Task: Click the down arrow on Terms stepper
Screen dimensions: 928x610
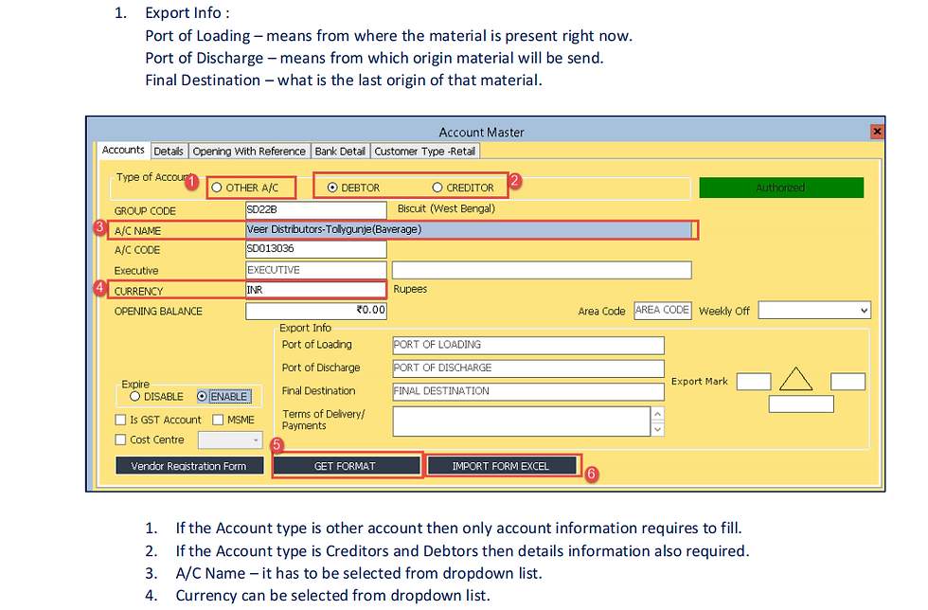Action: 657,429
